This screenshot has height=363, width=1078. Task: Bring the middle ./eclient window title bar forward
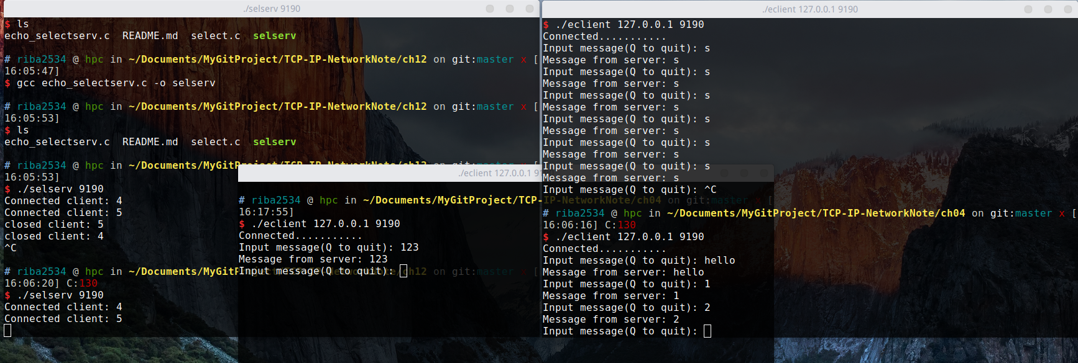tap(494, 173)
